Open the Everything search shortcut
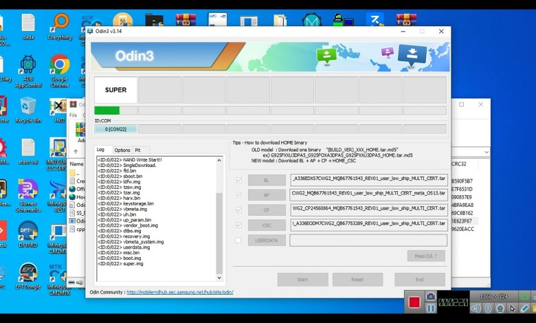Screen dimensions: 536x323 pos(60,24)
